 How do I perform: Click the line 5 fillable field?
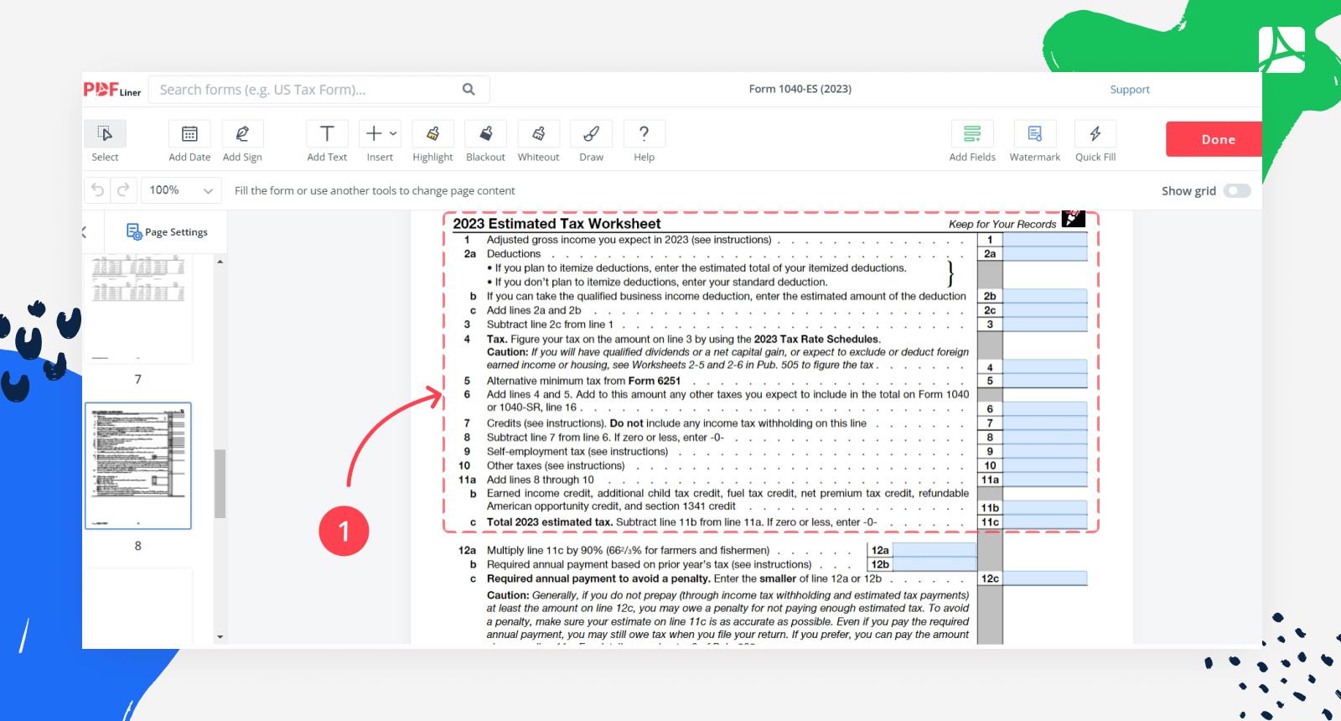1045,381
